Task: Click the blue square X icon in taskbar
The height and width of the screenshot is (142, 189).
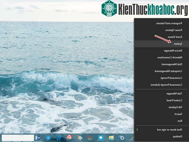Action: (x=48, y=138)
